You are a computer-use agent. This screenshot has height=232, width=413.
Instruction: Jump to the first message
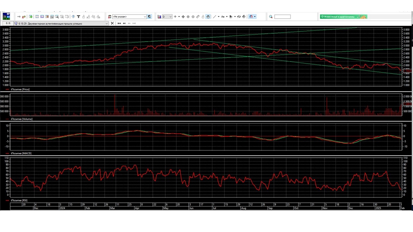click(119, 23)
